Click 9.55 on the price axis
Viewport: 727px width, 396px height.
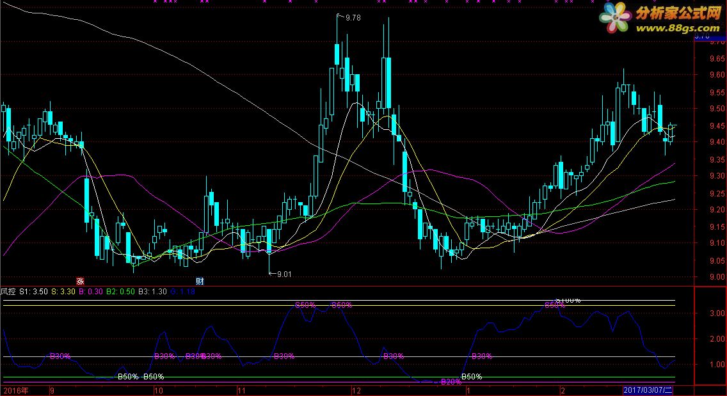717,93
